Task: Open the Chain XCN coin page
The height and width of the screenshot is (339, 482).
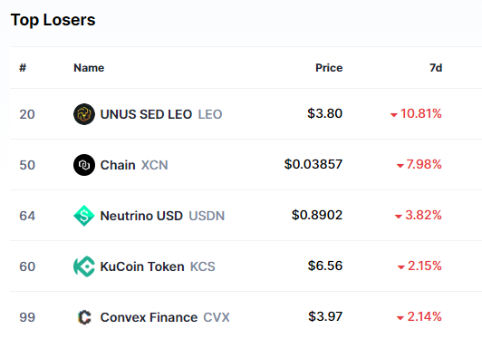Action: [x=118, y=165]
